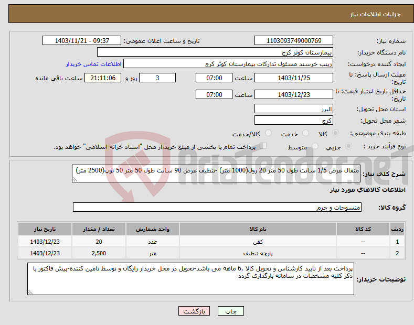This screenshot has height=325, width=414.
Task: Click the response deadline time 07:00 field
Action: point(214,78)
